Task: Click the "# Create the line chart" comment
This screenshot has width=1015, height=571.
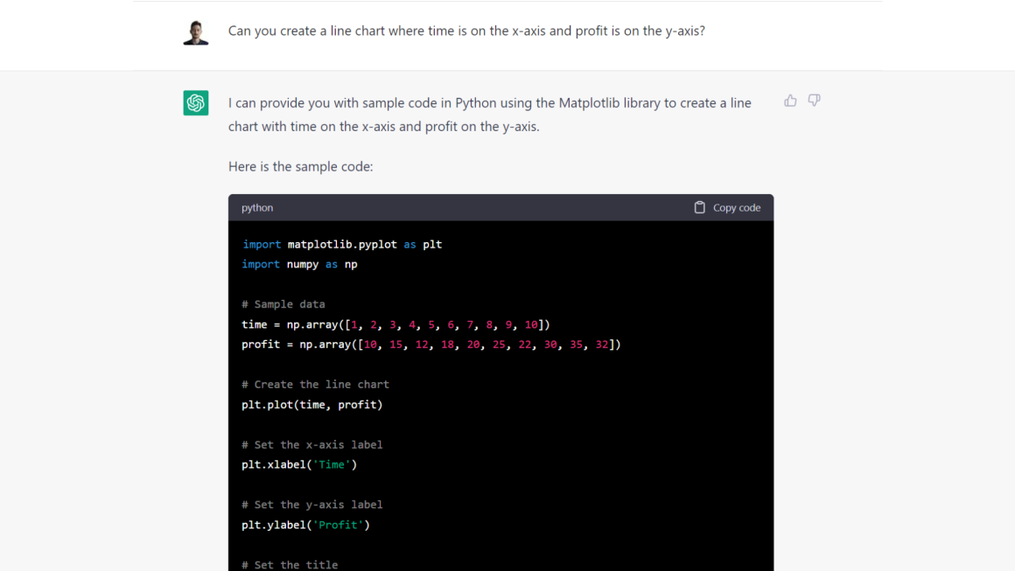Action: tap(315, 385)
